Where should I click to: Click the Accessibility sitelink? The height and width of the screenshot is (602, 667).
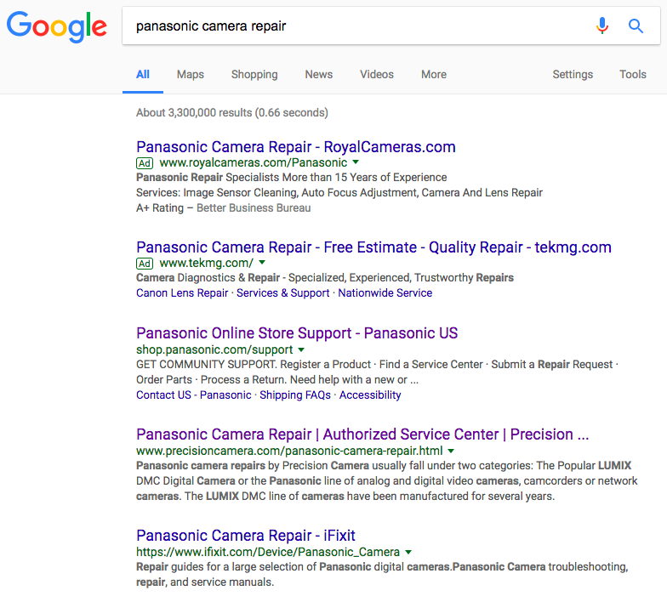(x=369, y=395)
